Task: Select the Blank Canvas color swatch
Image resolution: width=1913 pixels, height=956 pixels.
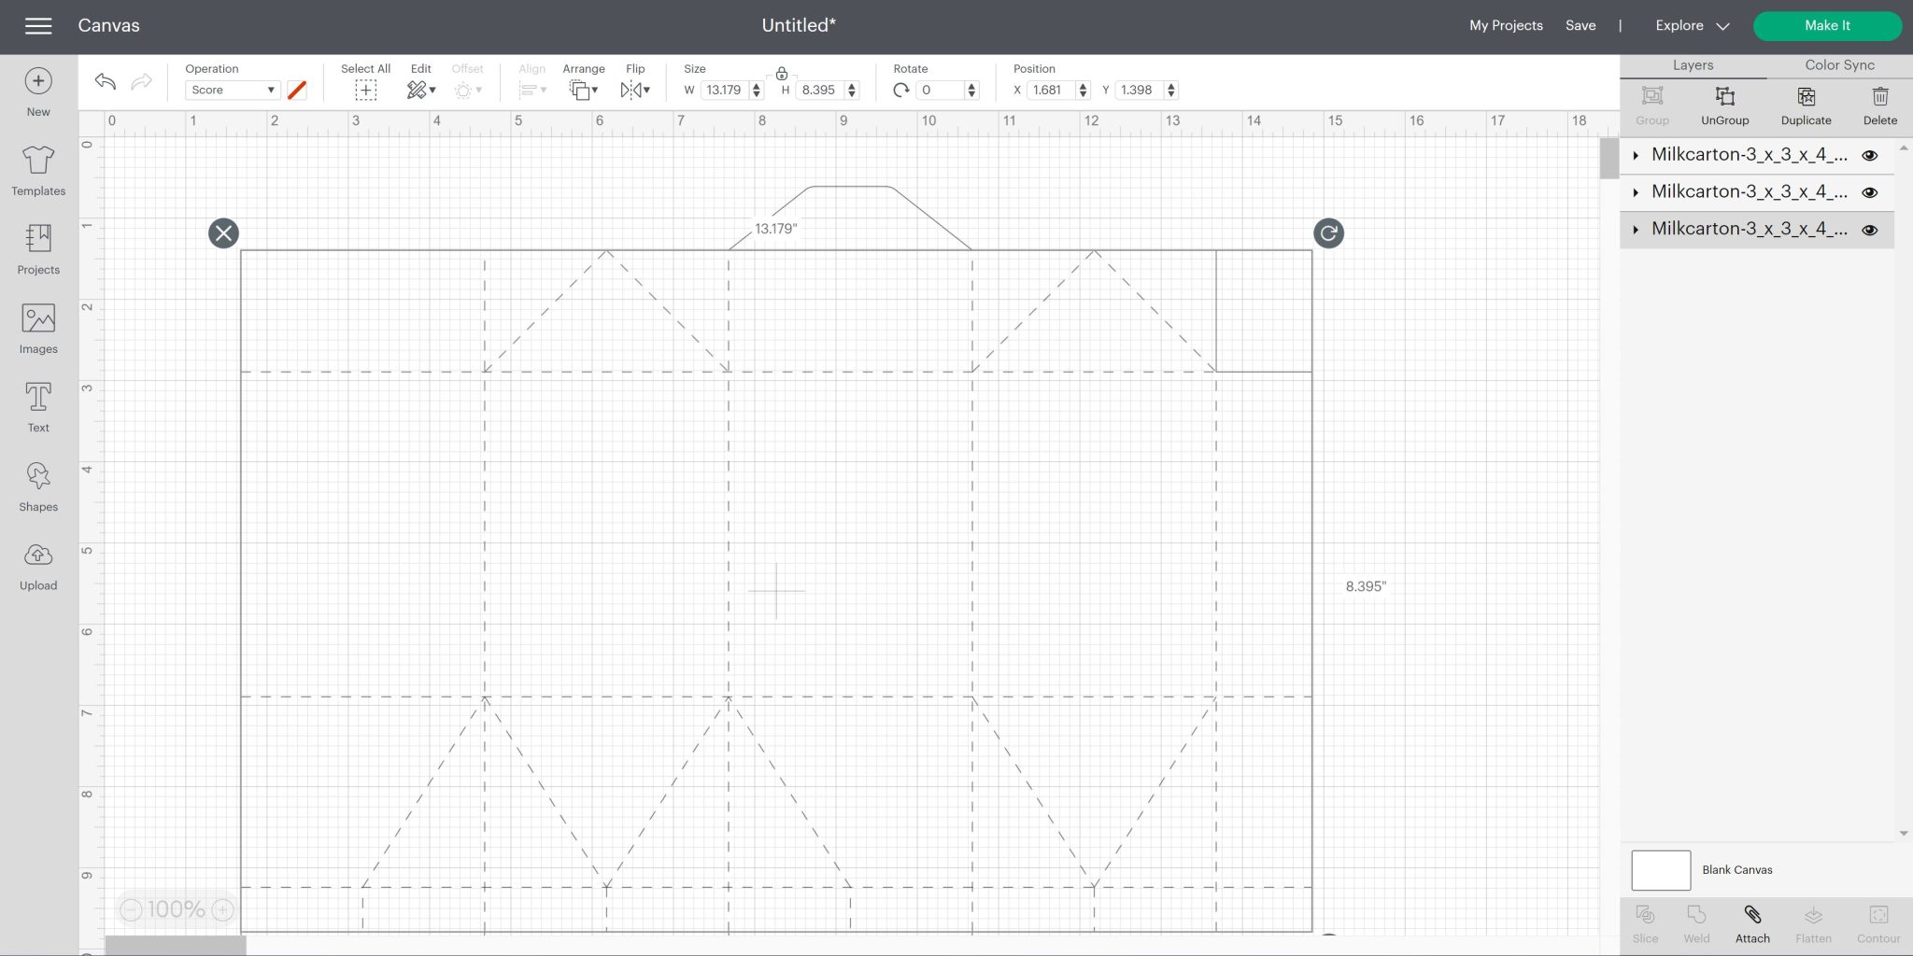Action: point(1661,870)
